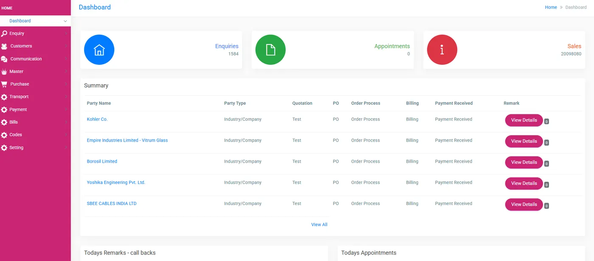Click the breadcrumb double-arrow separator icon
594x261 pixels.
pos(561,7)
